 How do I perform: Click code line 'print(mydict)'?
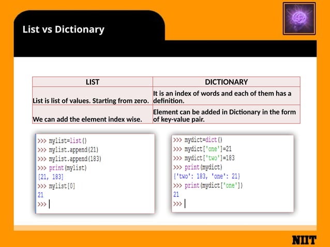tap(198, 167)
